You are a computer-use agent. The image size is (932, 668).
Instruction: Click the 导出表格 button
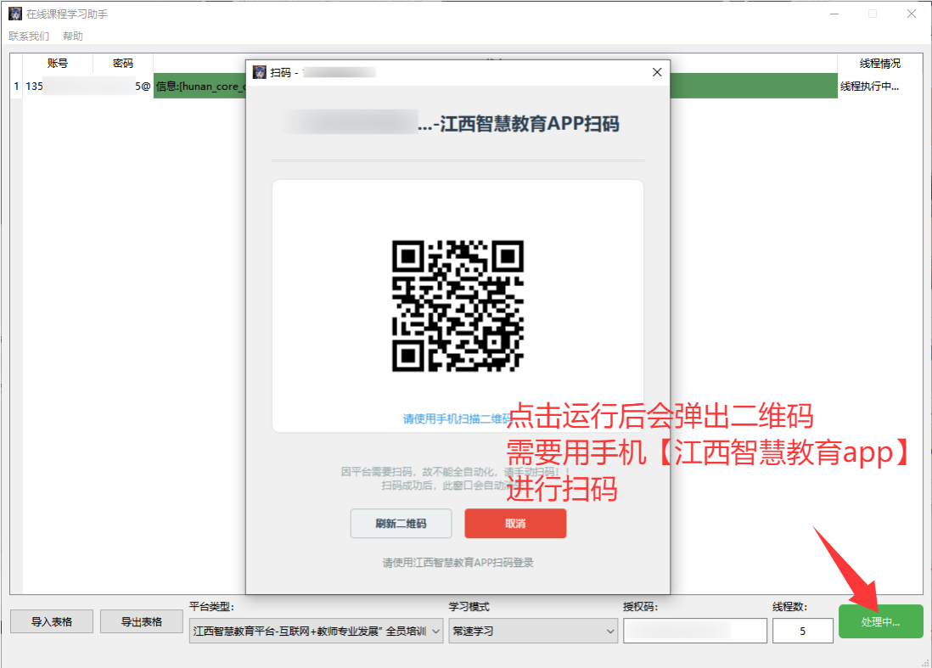[142, 621]
